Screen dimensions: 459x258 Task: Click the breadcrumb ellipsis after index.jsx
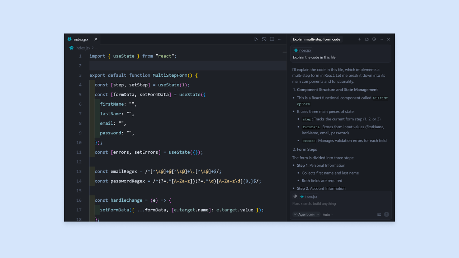(96, 48)
